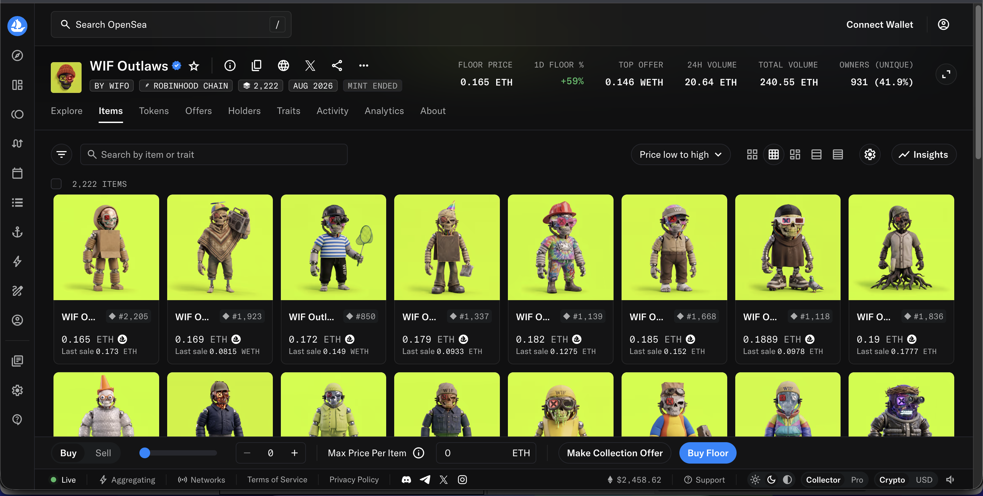This screenshot has height=496, width=983.
Task: Increase item quantity with plus button
Action: pos(294,453)
